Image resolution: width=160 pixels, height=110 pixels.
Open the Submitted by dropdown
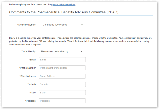pyautogui.click(x=61, y=51)
